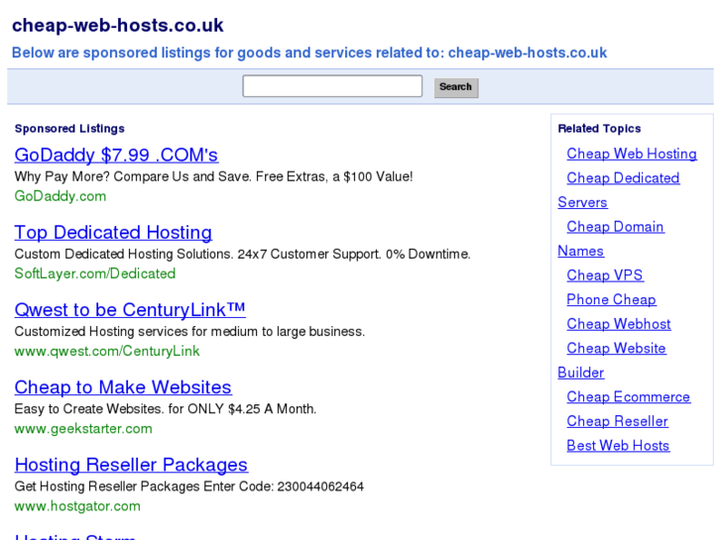Select Best Web Hosts related topic
The image size is (721, 540).
coord(618,445)
